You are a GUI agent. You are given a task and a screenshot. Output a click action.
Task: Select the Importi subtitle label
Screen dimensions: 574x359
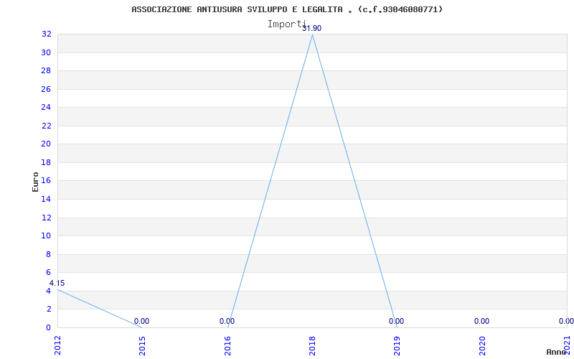(x=286, y=24)
